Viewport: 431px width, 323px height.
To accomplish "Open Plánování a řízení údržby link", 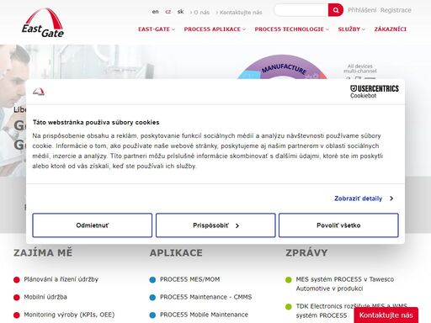I will click(x=61, y=279).
